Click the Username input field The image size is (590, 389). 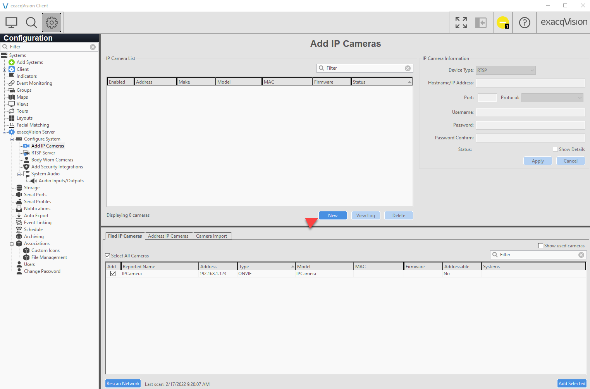[x=530, y=112]
